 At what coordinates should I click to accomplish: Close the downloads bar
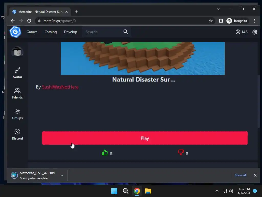(255, 175)
